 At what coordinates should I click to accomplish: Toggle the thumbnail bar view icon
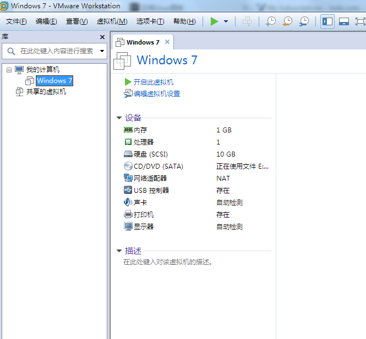point(344,21)
